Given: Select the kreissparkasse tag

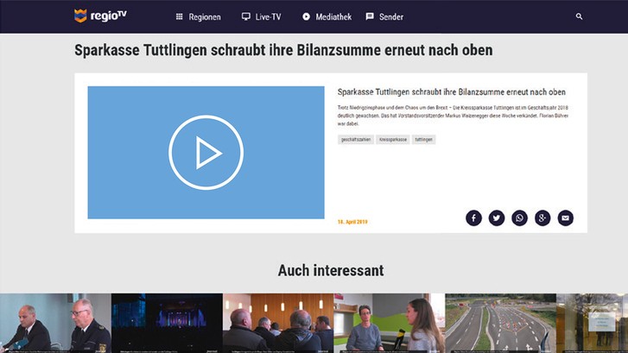Looking at the screenshot, I should point(392,139).
